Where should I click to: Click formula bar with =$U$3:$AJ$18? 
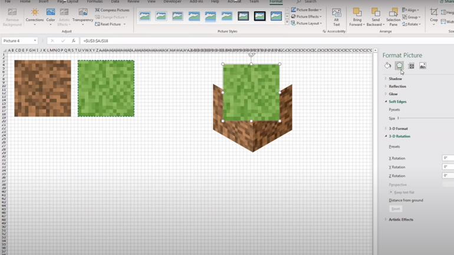267,41
